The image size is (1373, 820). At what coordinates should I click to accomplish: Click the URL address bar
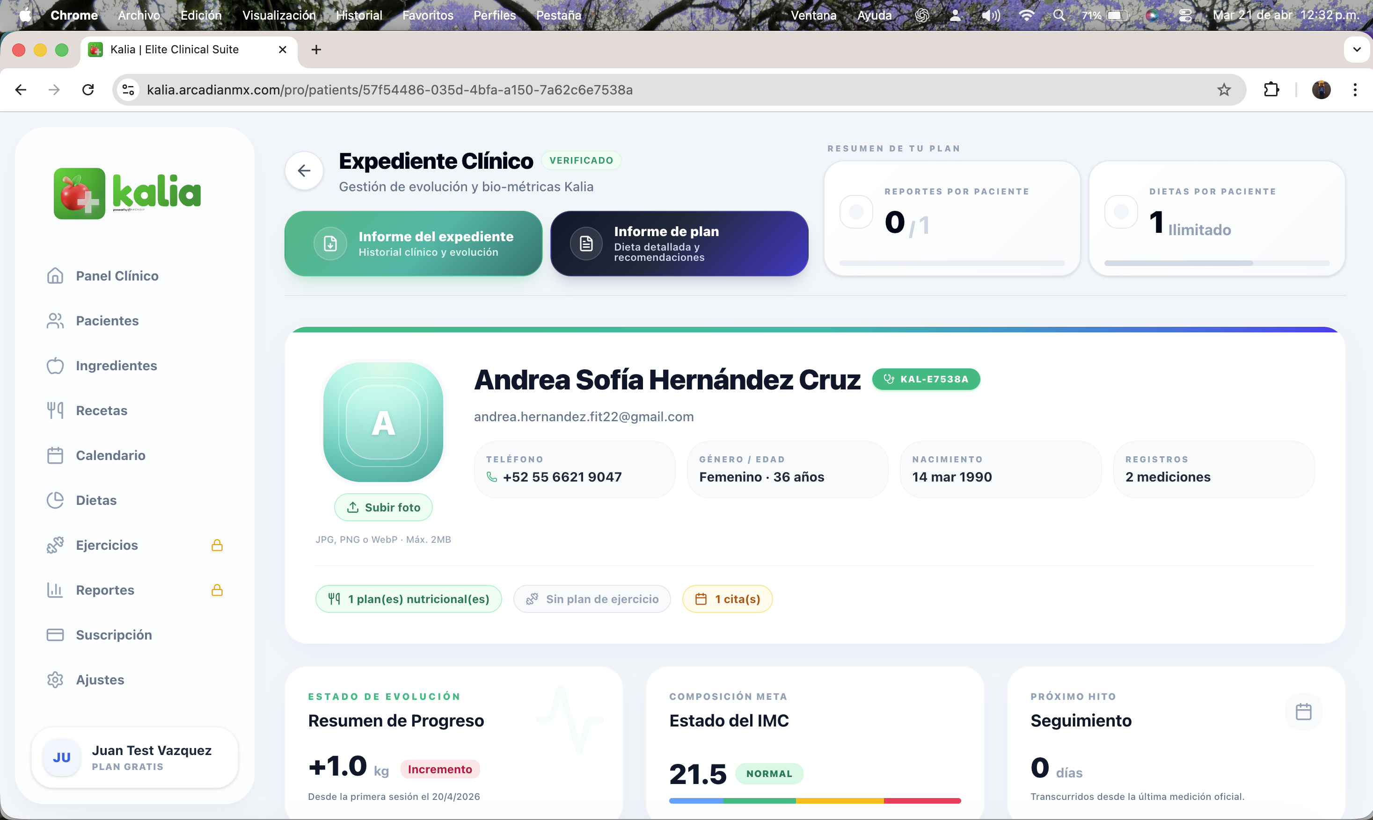point(679,89)
